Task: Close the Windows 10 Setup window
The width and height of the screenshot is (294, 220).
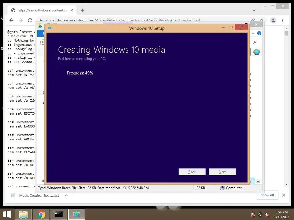Action: click(x=241, y=27)
